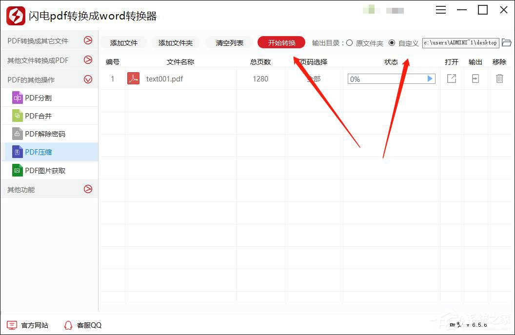Select the PDF合并 merge tool icon

coord(18,116)
